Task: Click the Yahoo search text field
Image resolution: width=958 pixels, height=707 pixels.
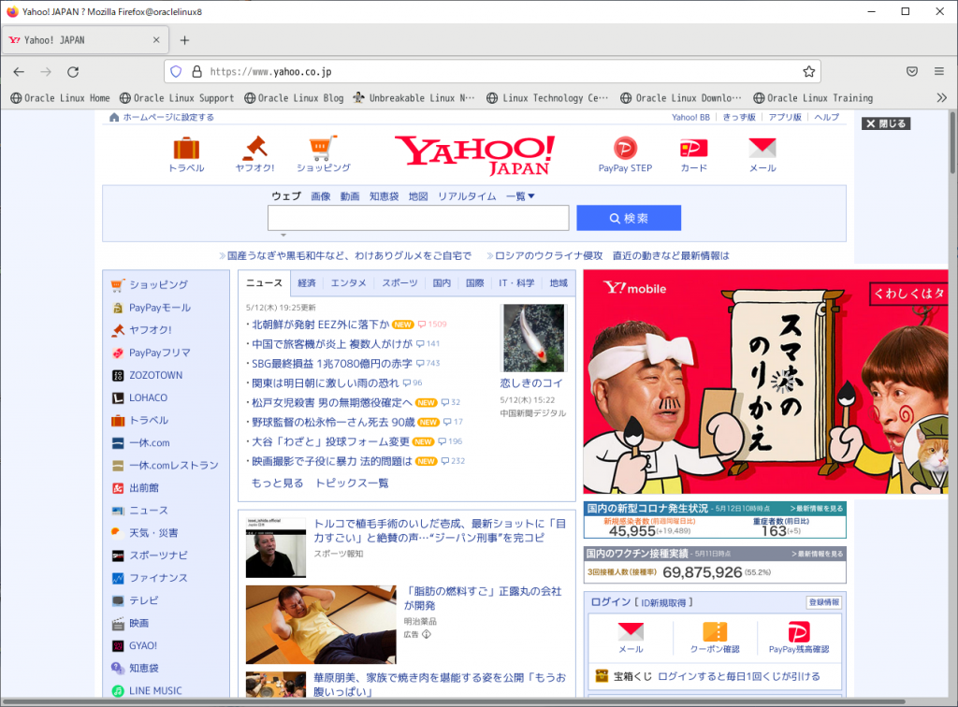Action: (418, 218)
